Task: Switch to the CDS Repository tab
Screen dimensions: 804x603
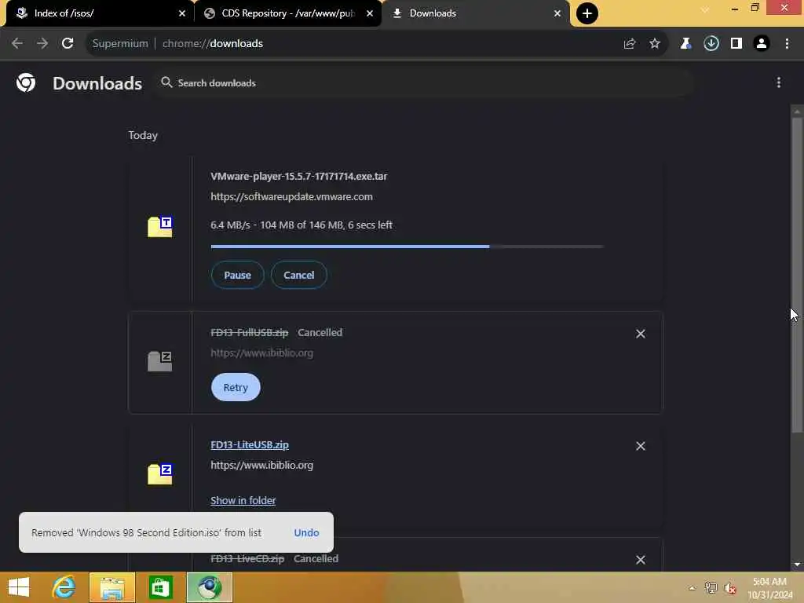Action: tap(287, 13)
